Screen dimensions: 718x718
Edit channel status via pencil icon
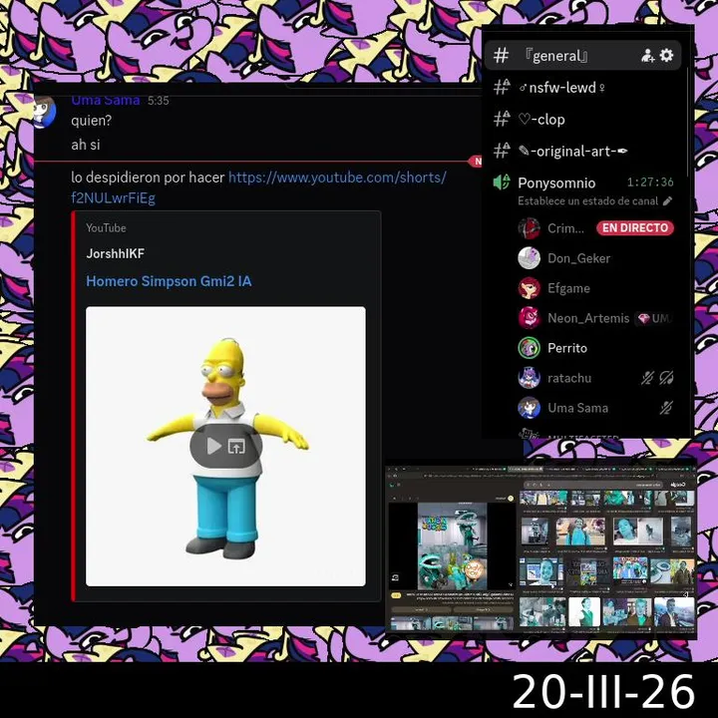point(667,200)
